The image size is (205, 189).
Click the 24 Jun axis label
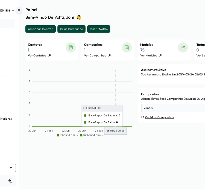(x=99, y=131)
